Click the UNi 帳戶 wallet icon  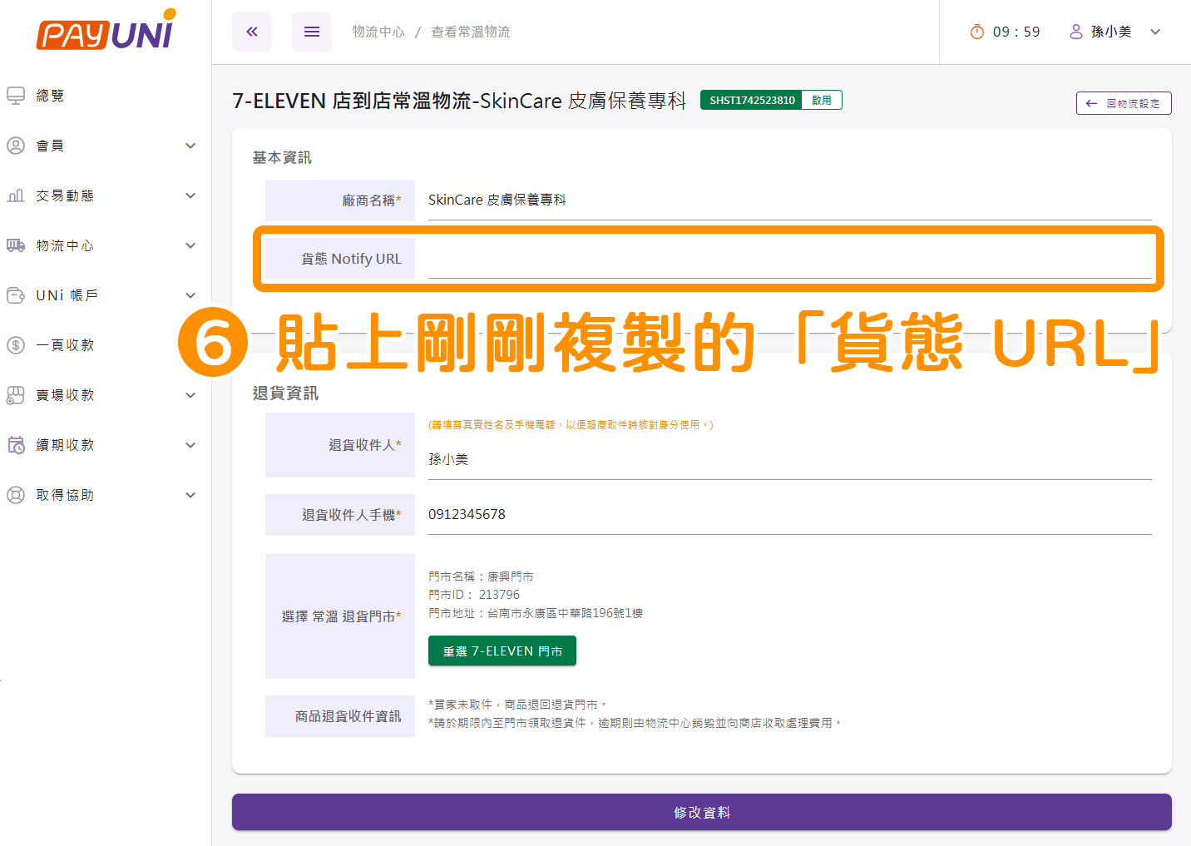(16, 295)
